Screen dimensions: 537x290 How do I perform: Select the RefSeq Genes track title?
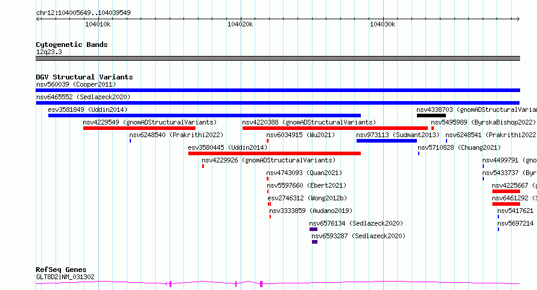coord(61,270)
